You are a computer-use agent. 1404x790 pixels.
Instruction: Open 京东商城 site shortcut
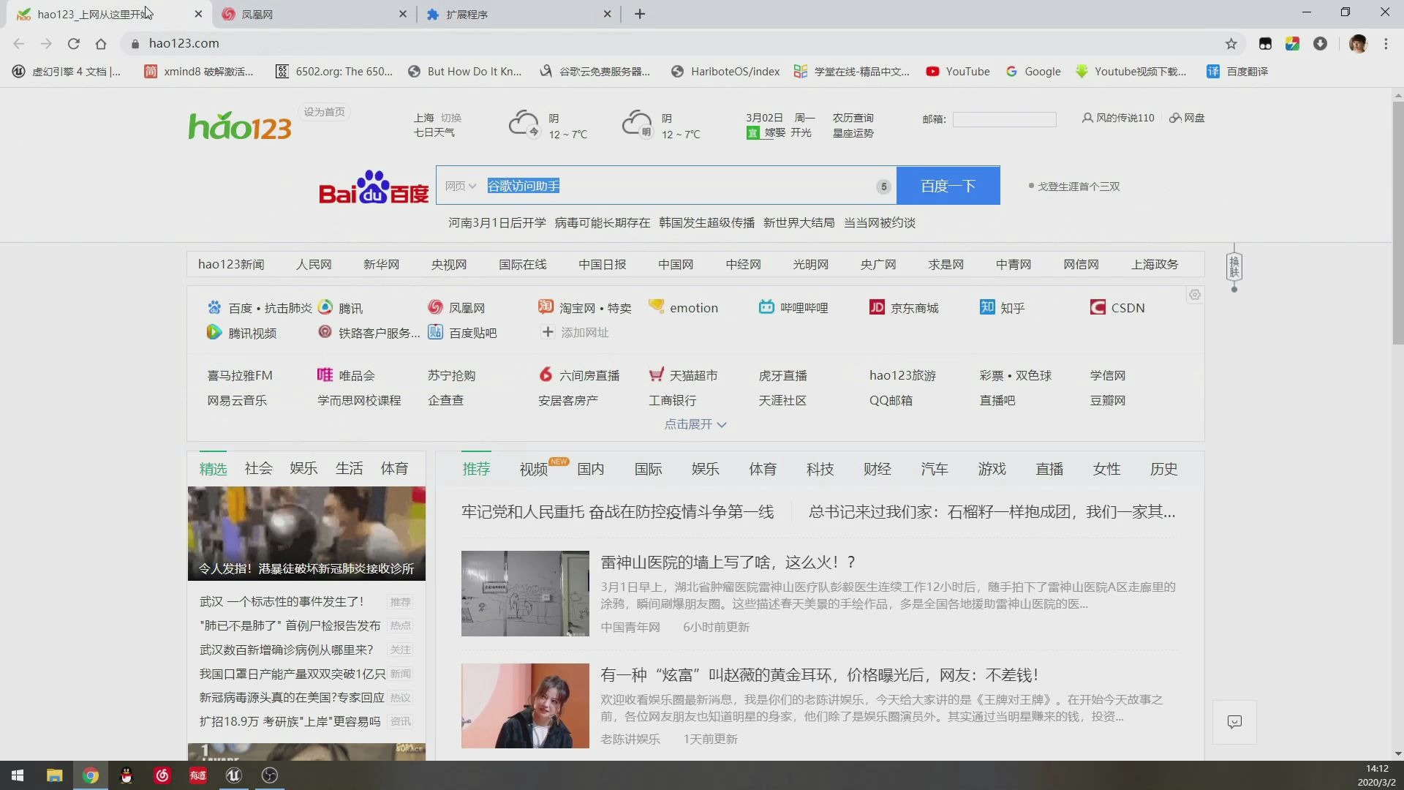click(904, 308)
